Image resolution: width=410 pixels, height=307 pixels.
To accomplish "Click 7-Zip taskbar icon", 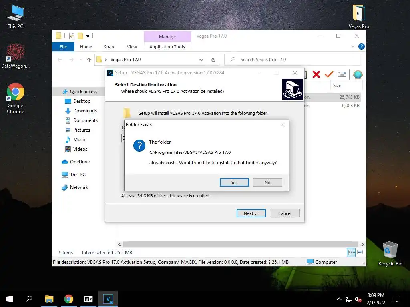I will (x=88, y=299).
